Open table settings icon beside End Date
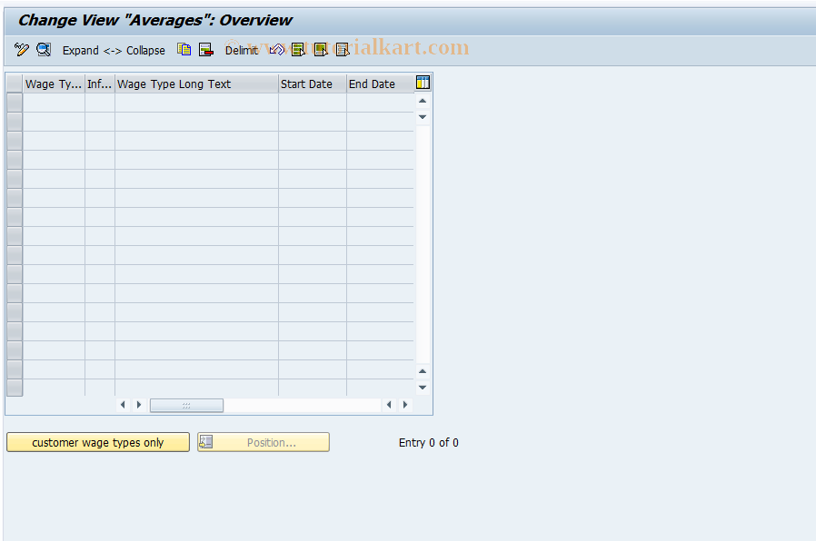Viewport: 816px width, 541px height. click(423, 82)
